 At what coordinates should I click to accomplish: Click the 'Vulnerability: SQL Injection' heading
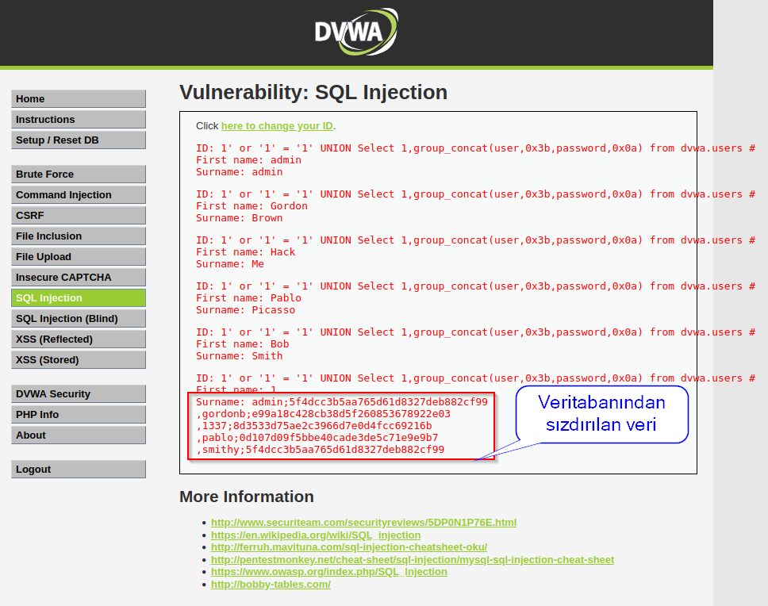(x=313, y=92)
